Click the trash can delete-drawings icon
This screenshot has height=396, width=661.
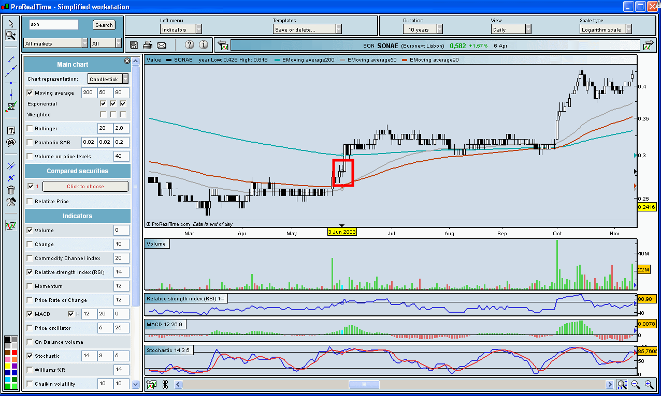coord(10,190)
